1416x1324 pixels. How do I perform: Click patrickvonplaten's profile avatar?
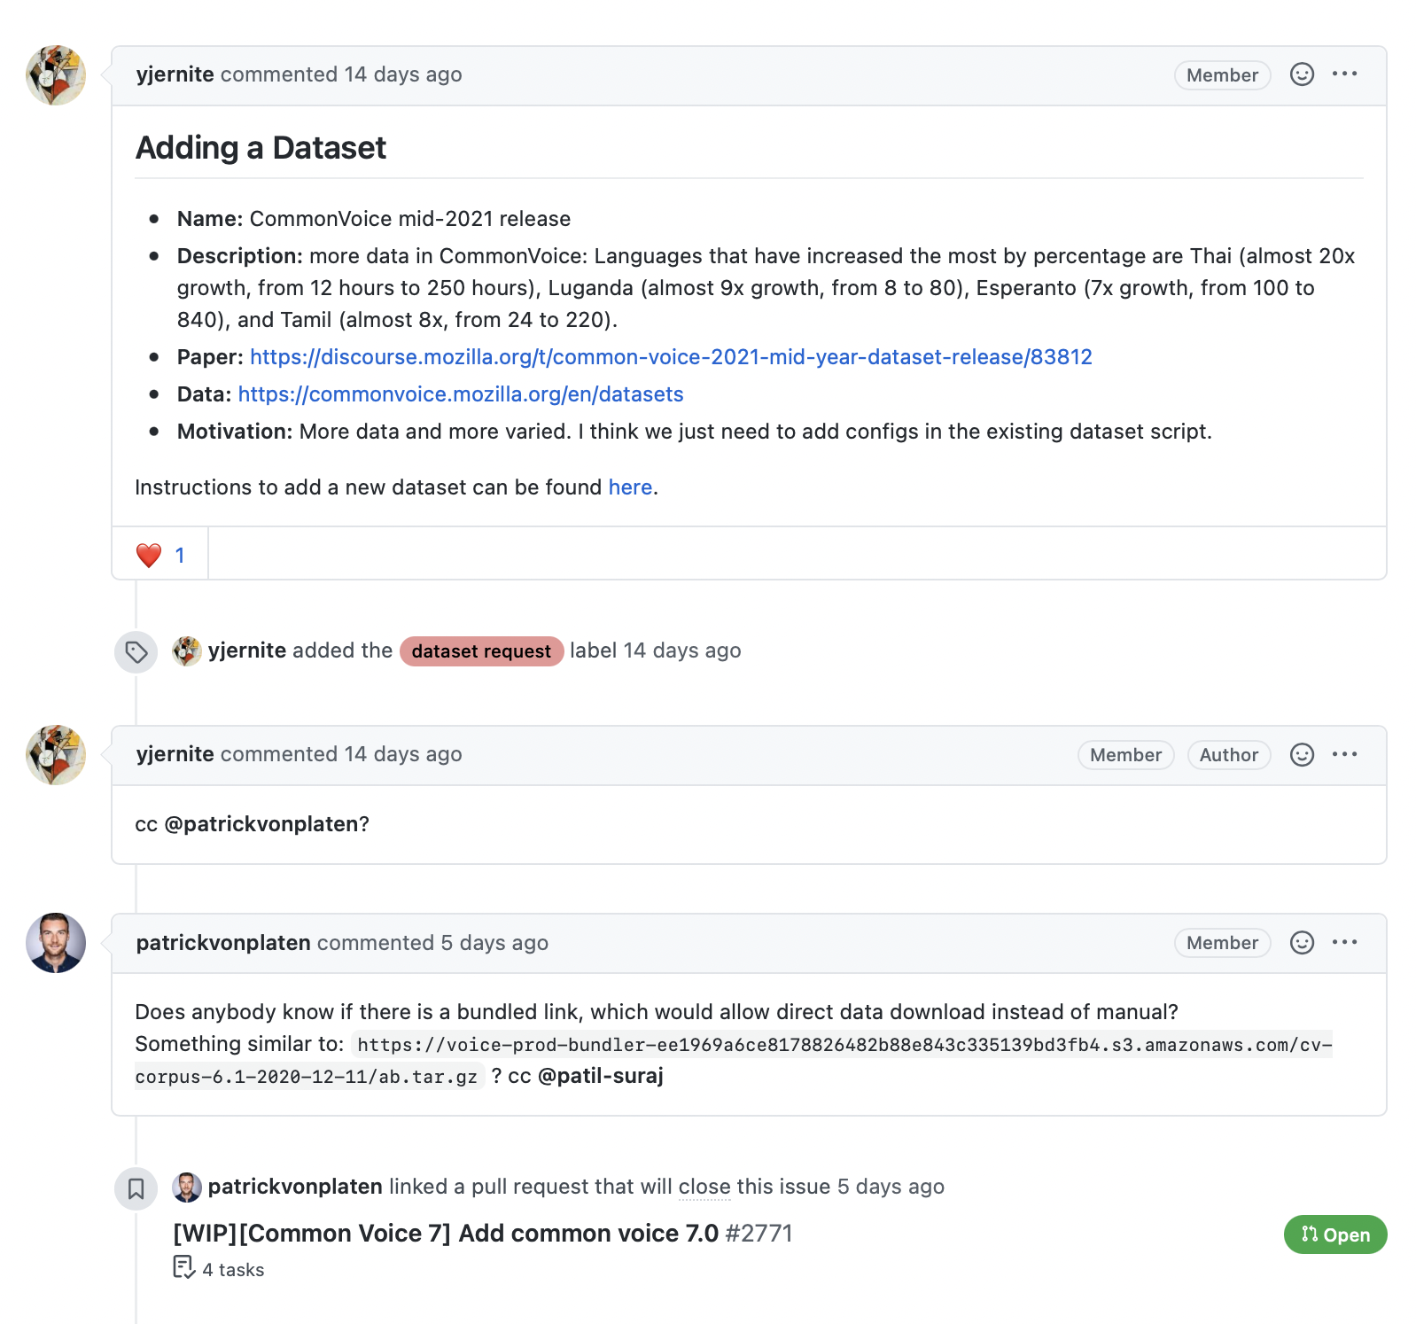[x=55, y=943]
